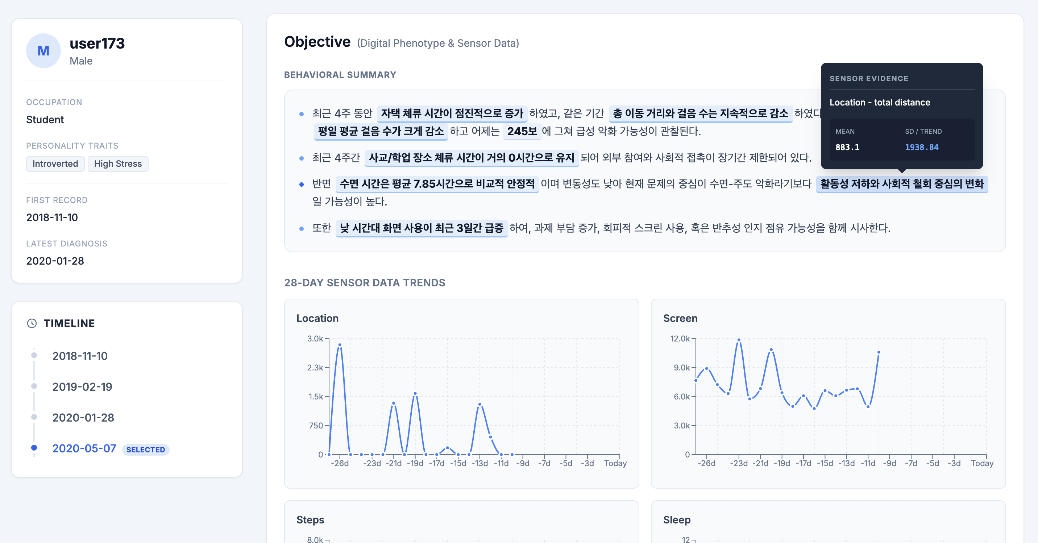Click the clock icon beside TIMELINE

pyautogui.click(x=32, y=323)
